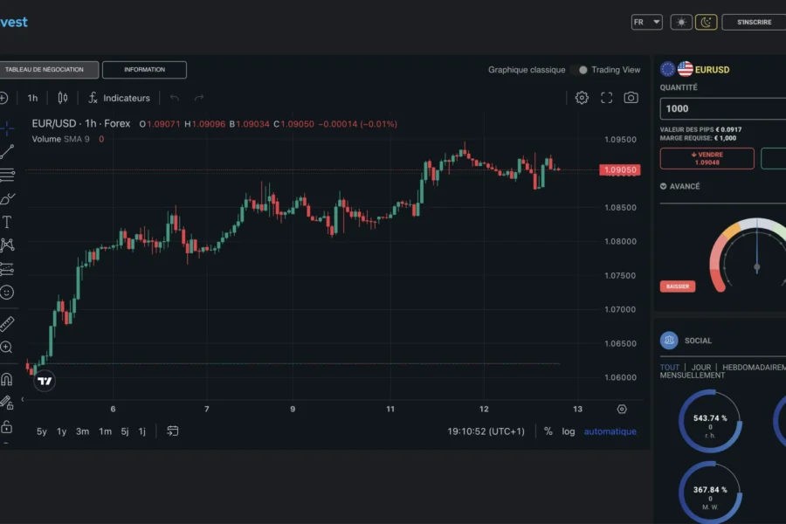The height and width of the screenshot is (524, 786).
Task: Click the current price label 1.09050
Action: 619,170
